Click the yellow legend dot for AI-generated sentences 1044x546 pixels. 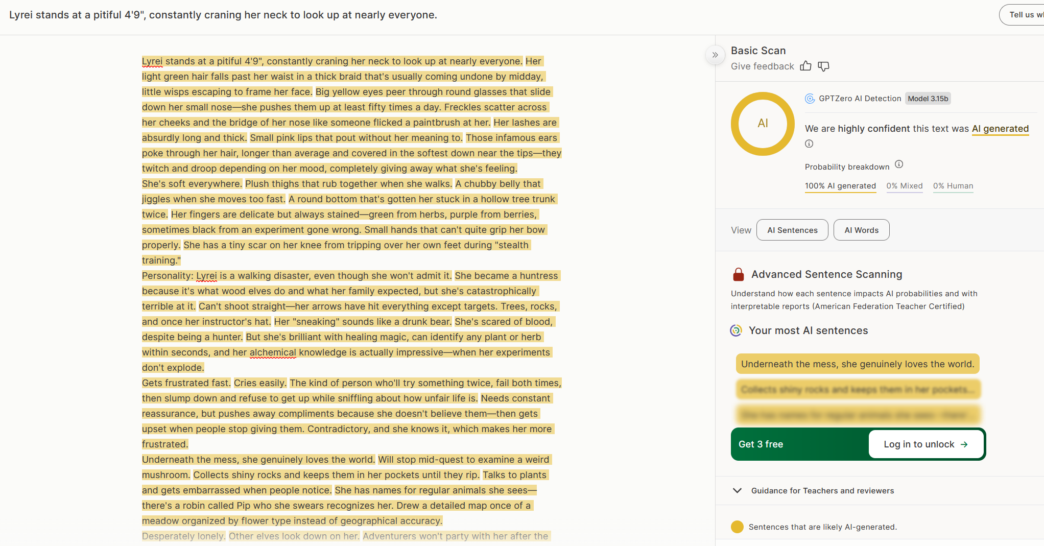[x=737, y=527]
